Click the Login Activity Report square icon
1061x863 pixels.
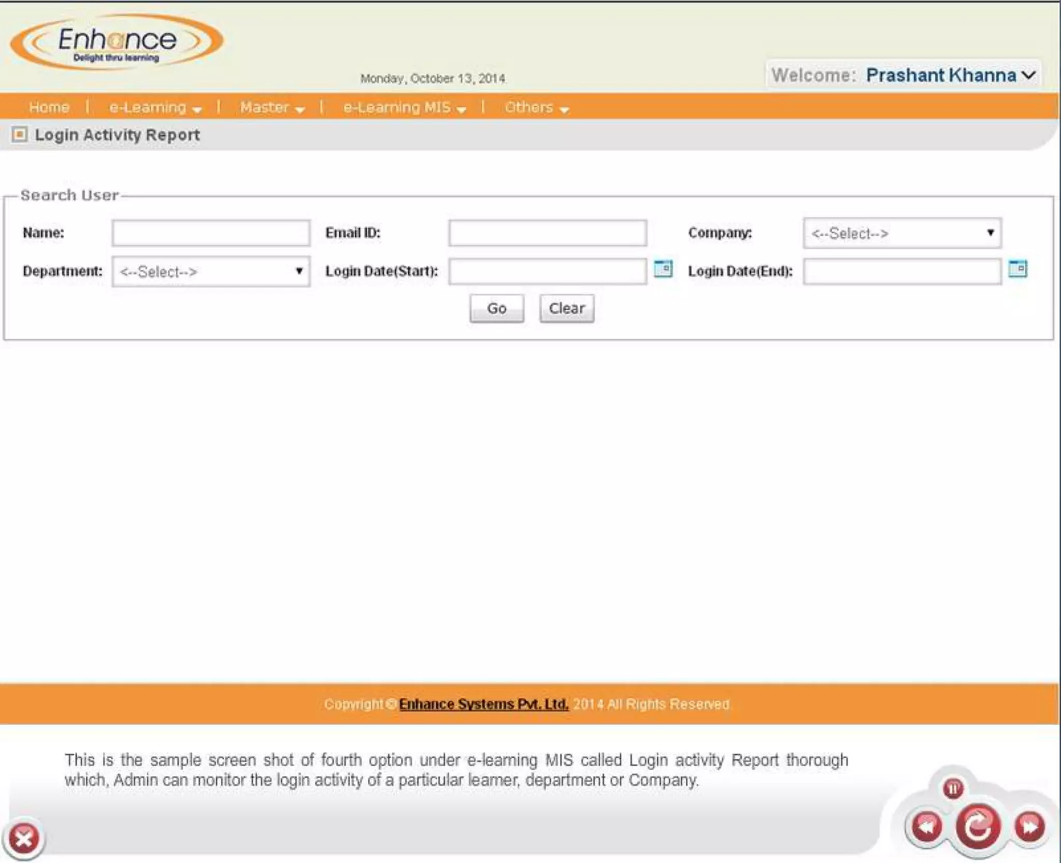tap(19, 135)
